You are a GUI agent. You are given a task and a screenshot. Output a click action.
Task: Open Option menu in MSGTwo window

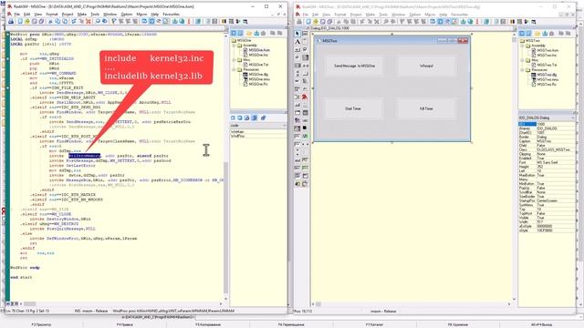pos(414,15)
